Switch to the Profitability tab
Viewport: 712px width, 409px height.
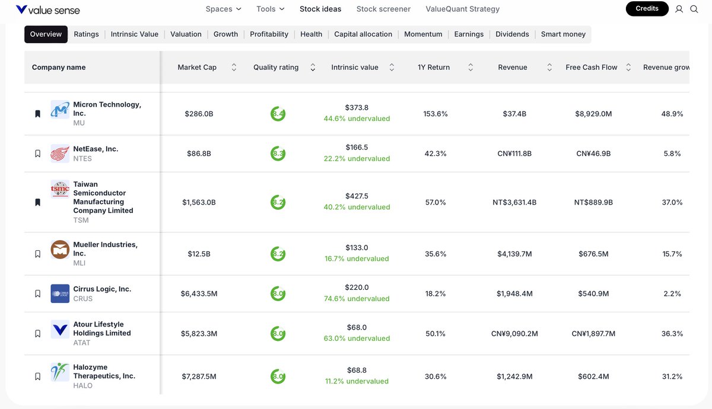(269, 34)
